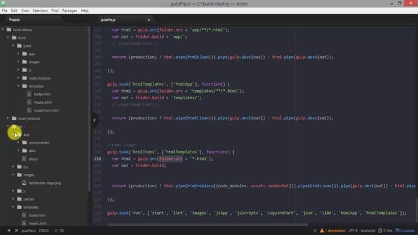Image resolution: width=418 pixels, height=235 pixels.
Task: Open the File menu
Action: 5,10
